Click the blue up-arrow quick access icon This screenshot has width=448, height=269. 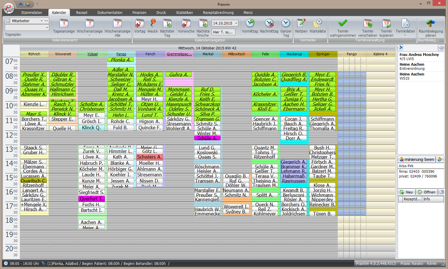pyautogui.click(x=21, y=4)
